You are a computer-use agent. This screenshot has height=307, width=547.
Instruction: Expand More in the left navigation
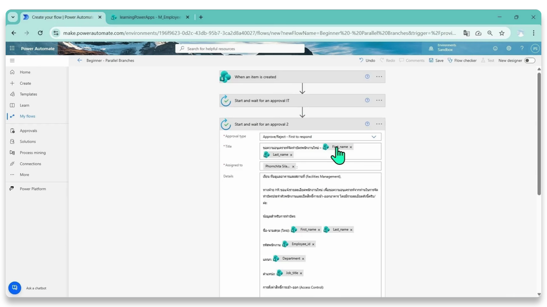(x=25, y=175)
